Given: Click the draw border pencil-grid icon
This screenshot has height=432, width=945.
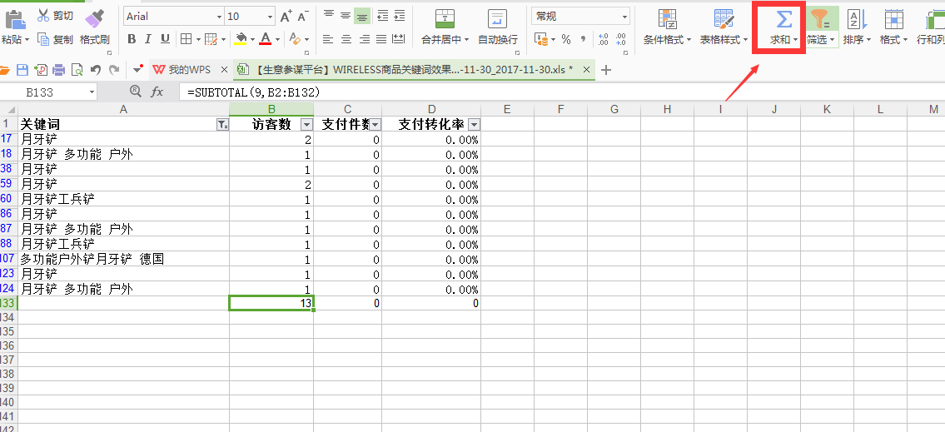Looking at the screenshot, I should (x=211, y=39).
